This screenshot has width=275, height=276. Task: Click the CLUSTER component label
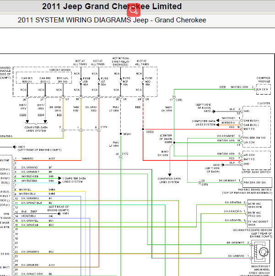[x=264, y=103]
